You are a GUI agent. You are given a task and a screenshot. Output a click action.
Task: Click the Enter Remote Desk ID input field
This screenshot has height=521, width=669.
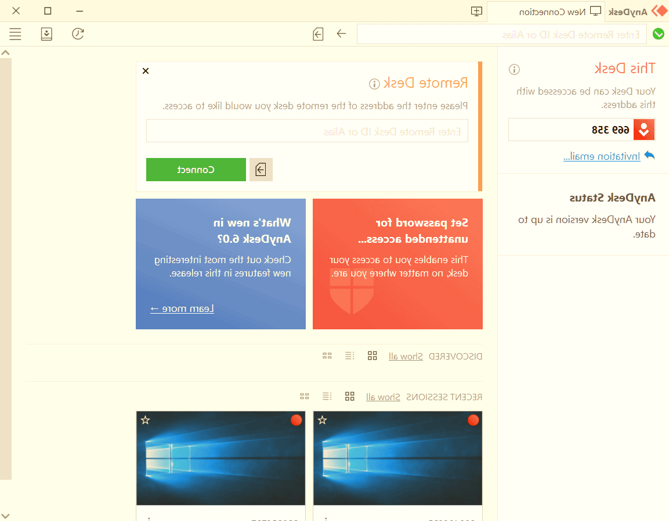308,131
